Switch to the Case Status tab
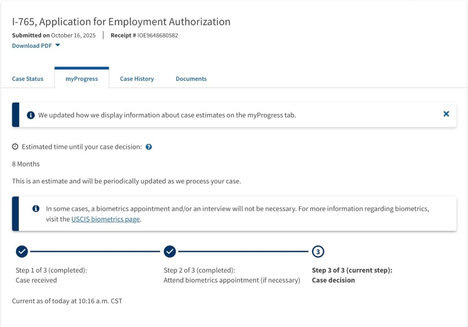 tap(27, 79)
